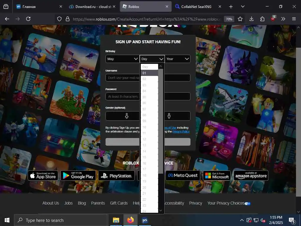This screenshot has height=226, width=301.
Task: View site security padlock info
Action: click(x=67, y=19)
